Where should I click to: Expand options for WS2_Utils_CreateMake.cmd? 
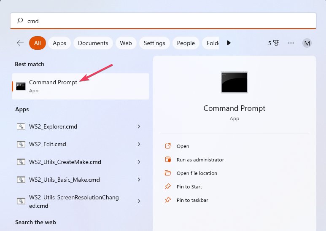[x=139, y=162]
